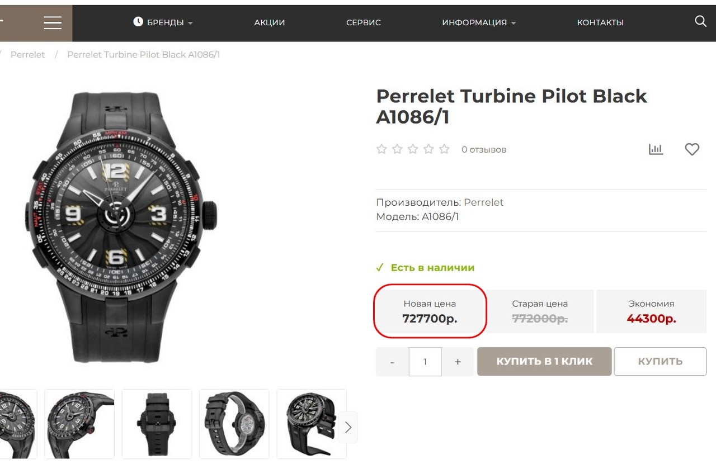The image size is (716, 469).
Task: Go to Контакты page
Action: click(600, 23)
